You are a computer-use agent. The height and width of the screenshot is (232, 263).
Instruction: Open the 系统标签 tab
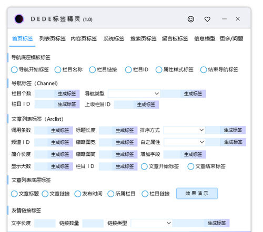tap(114, 39)
